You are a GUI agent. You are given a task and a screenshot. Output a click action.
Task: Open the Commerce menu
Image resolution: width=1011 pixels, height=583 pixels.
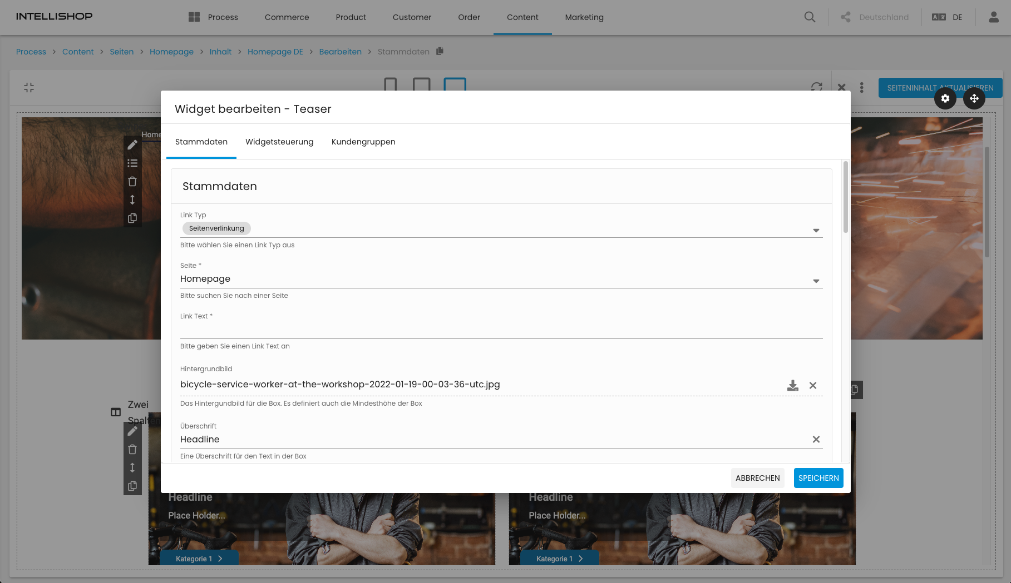pos(287,17)
